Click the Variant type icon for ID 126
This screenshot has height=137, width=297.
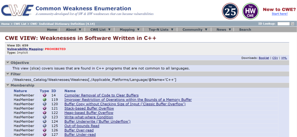point(45,130)
